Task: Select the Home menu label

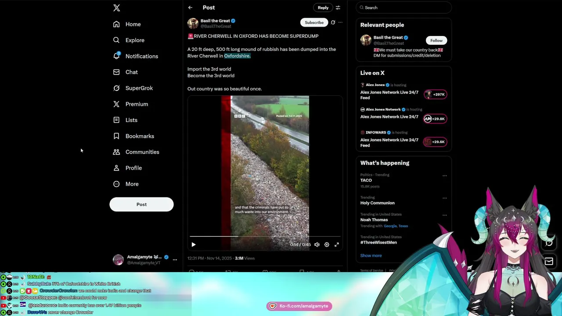Action: pos(133,24)
